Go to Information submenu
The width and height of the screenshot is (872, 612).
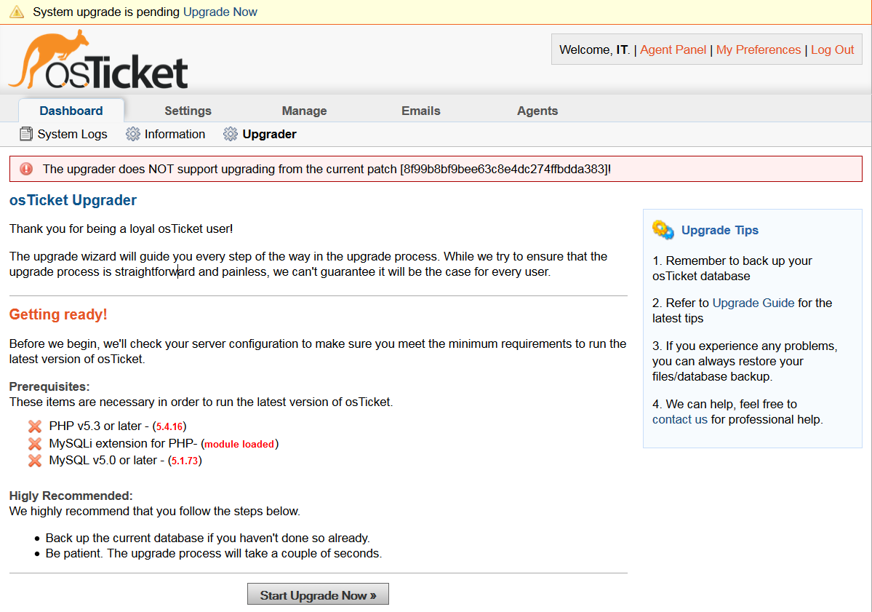[175, 134]
